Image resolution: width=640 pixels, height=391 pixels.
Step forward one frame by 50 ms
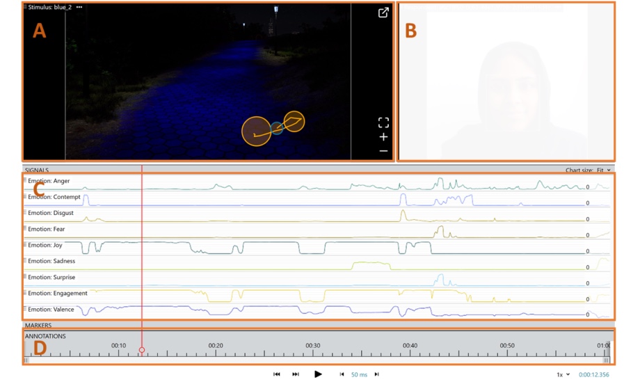pos(377,374)
